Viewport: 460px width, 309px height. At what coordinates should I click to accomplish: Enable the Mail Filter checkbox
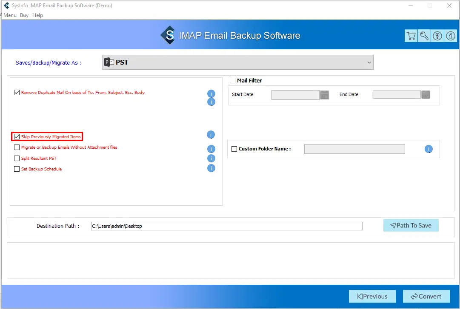pos(233,81)
